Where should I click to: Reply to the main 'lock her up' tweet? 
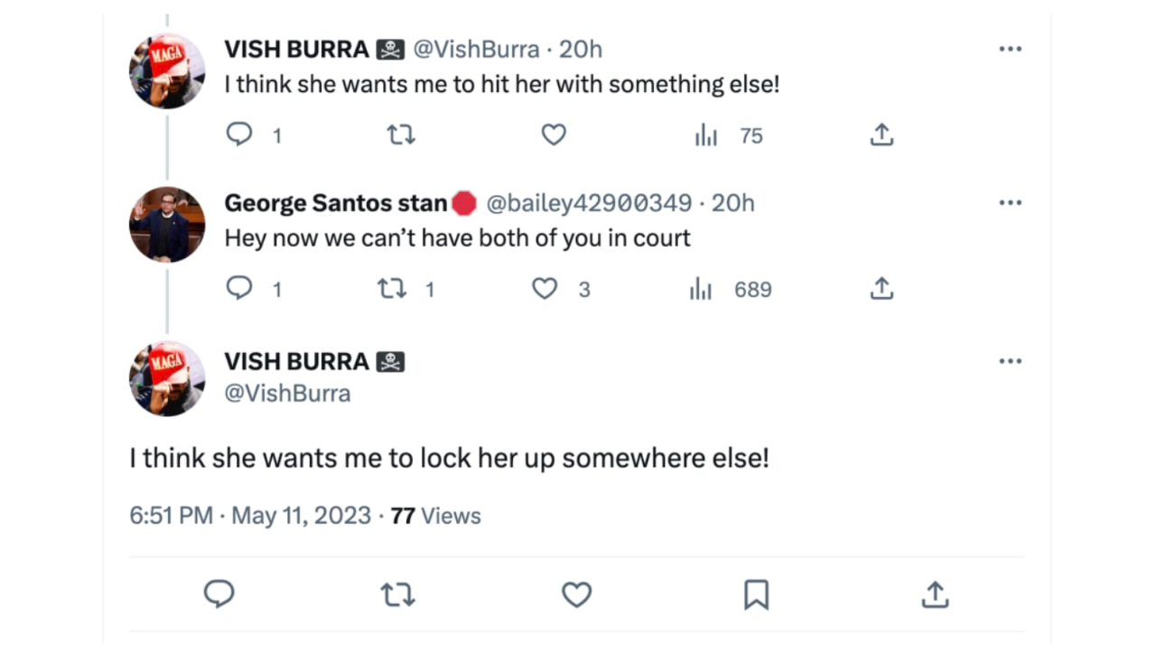click(x=219, y=594)
